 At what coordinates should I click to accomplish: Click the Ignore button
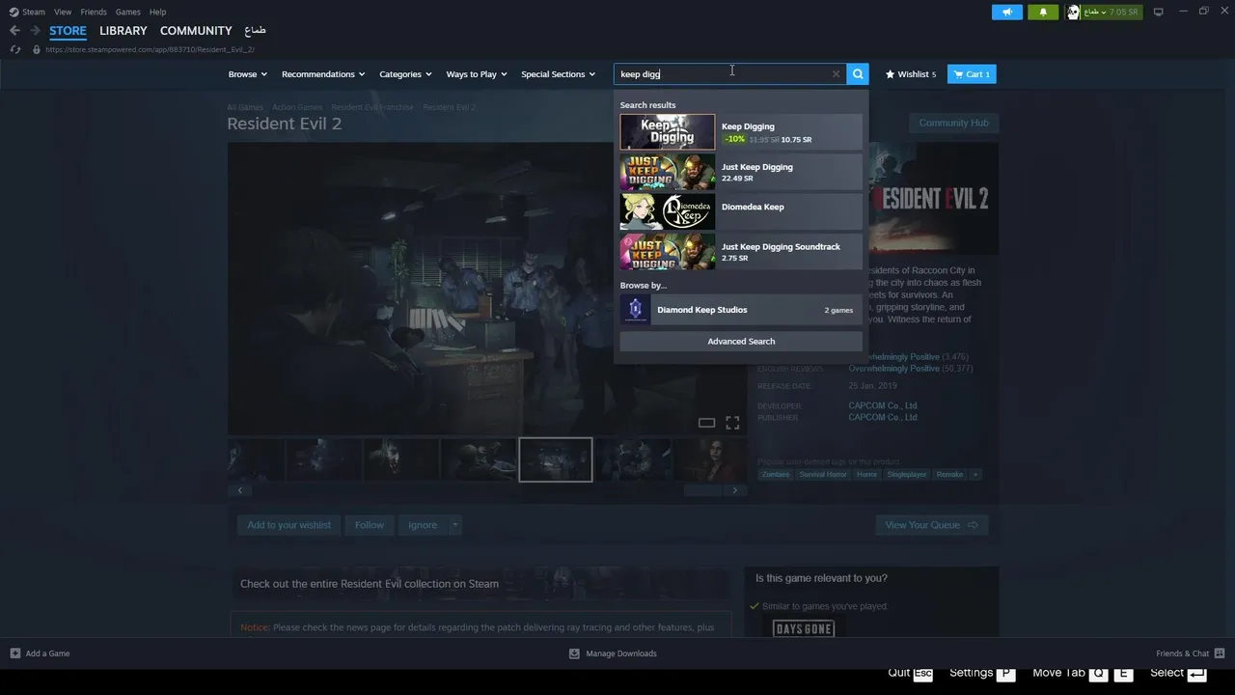click(x=423, y=525)
